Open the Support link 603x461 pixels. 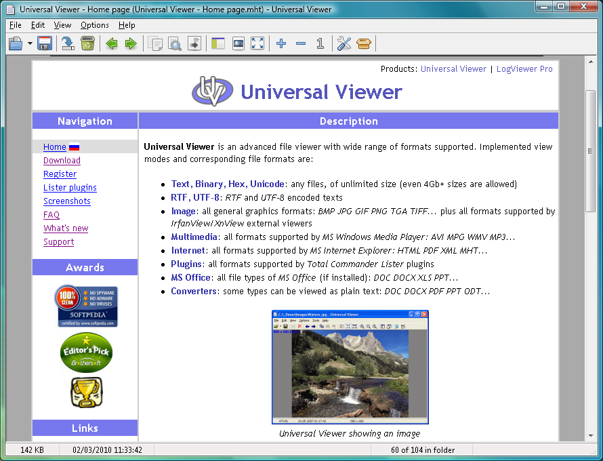click(58, 241)
